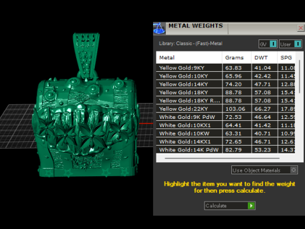Click the 82.79 grams value
This screenshot has height=229, width=305.
(233, 149)
